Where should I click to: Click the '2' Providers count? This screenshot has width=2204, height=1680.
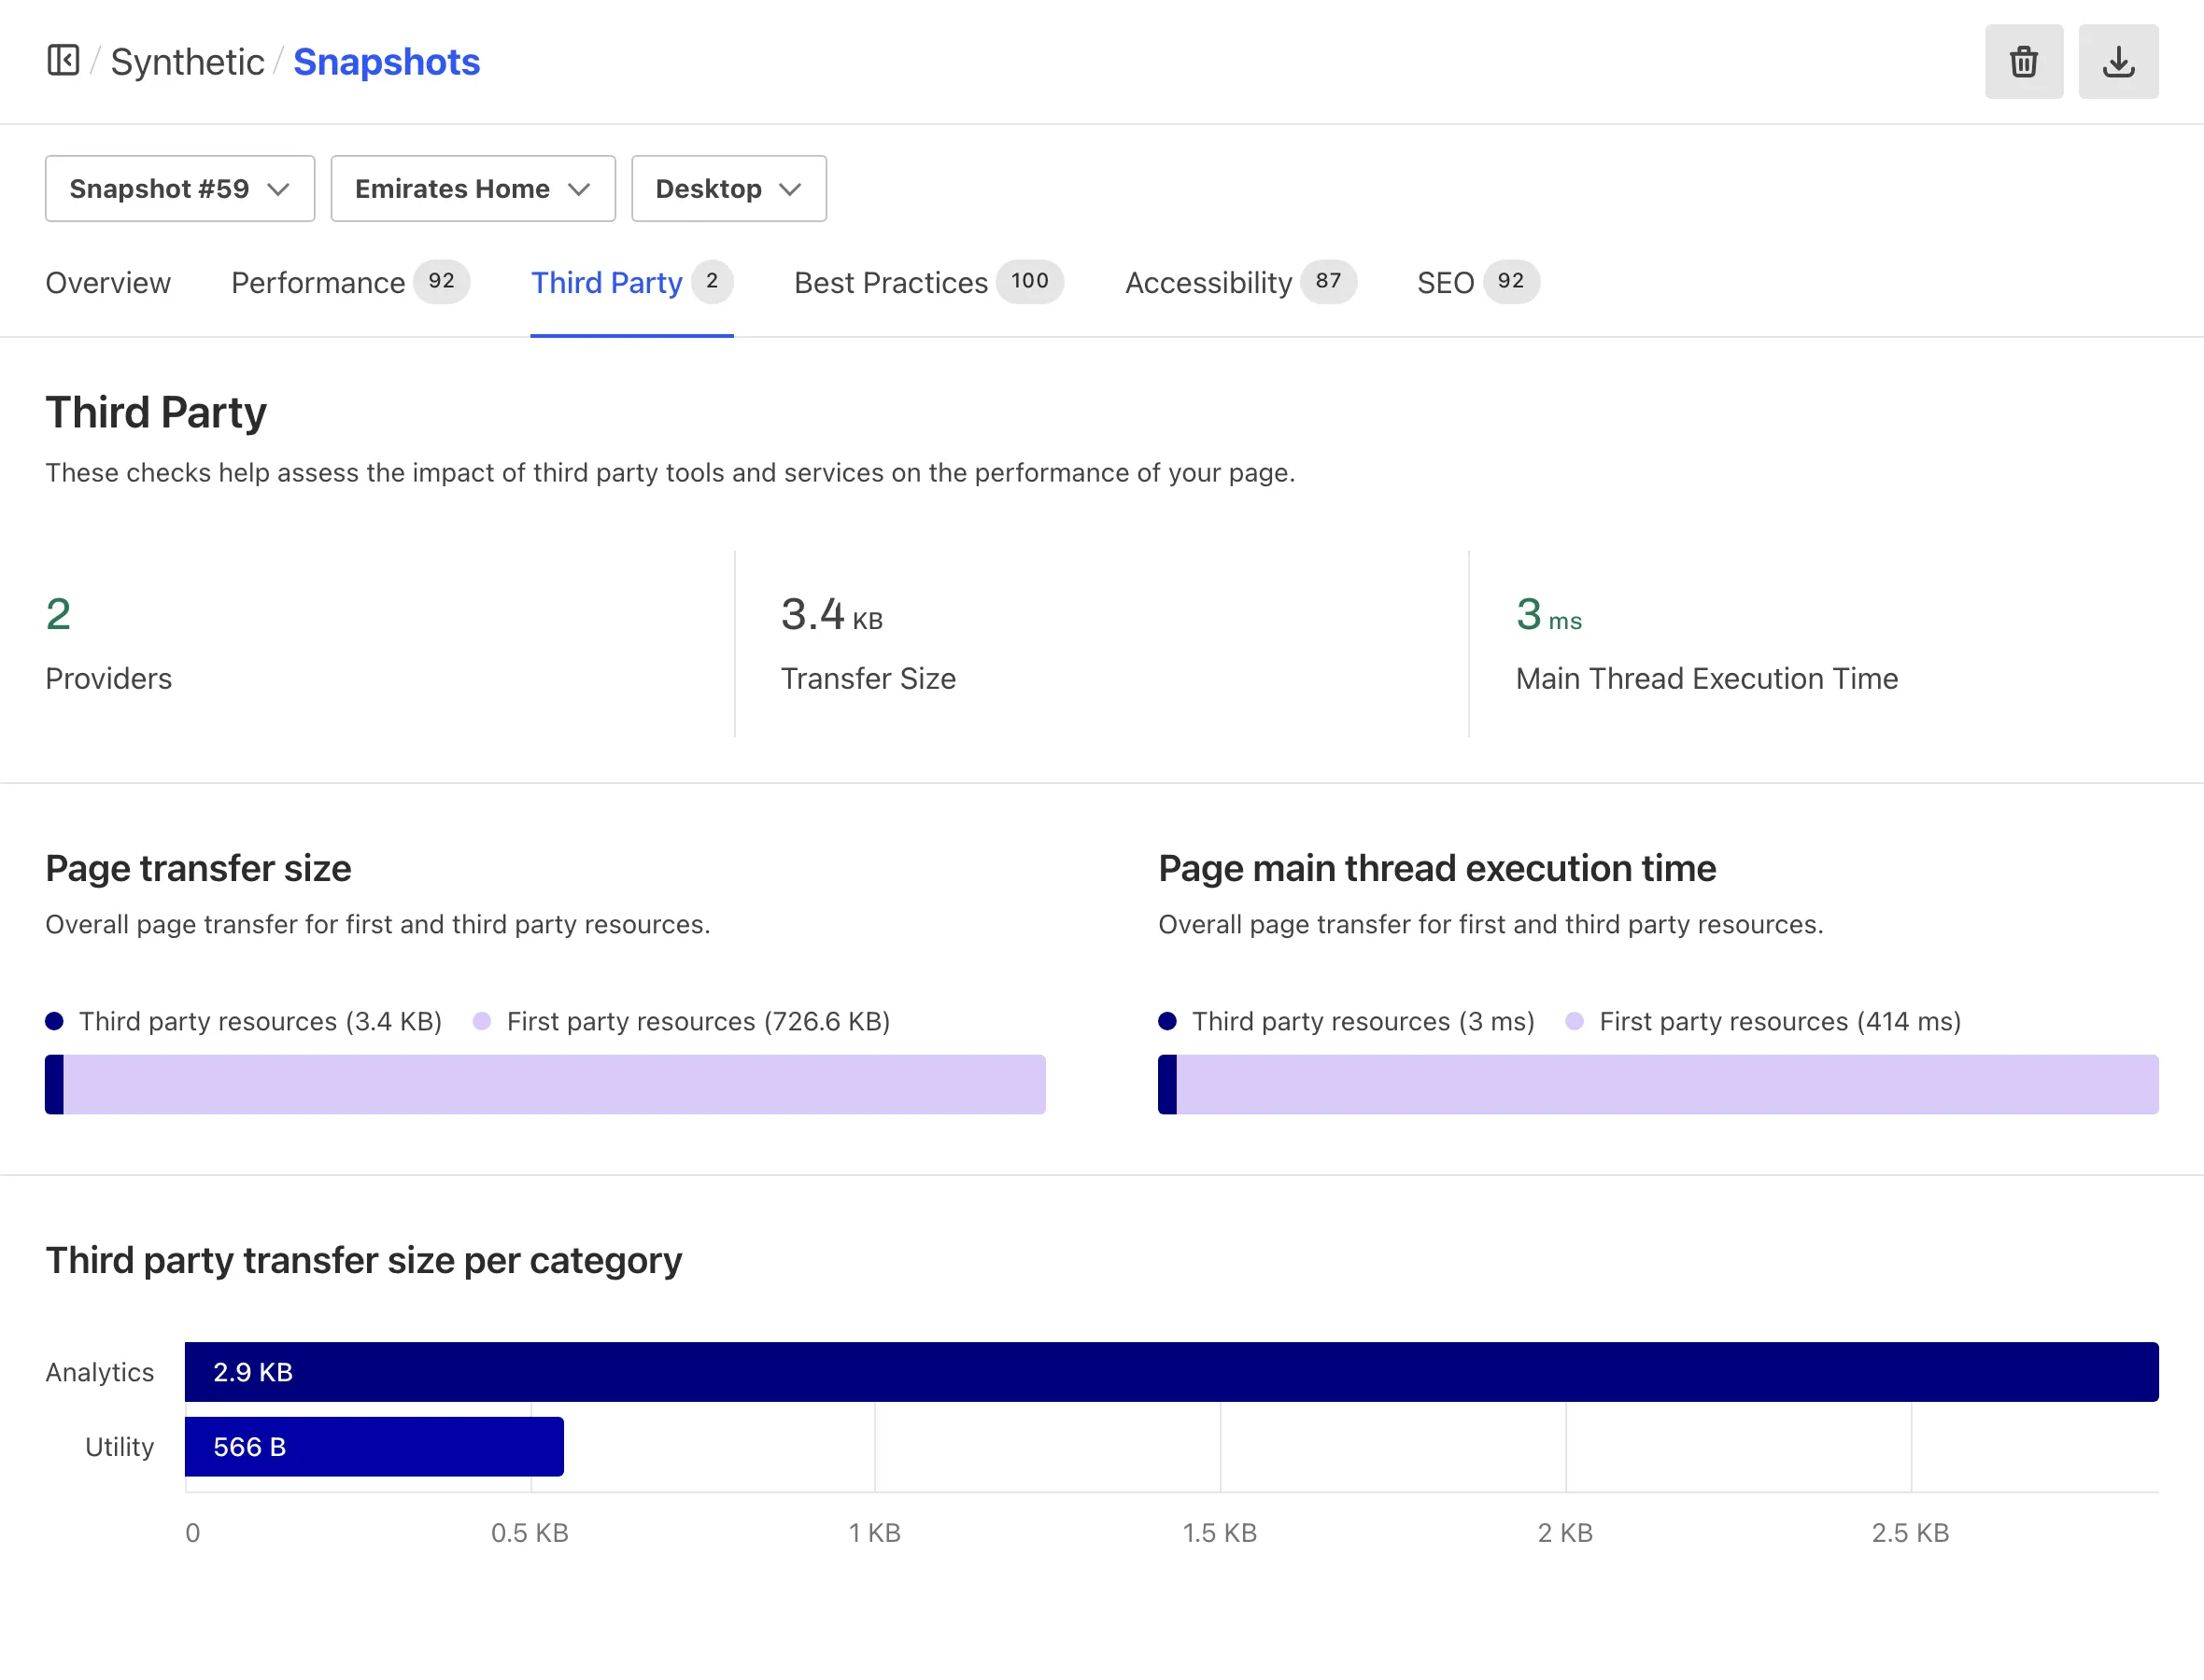pos(58,614)
